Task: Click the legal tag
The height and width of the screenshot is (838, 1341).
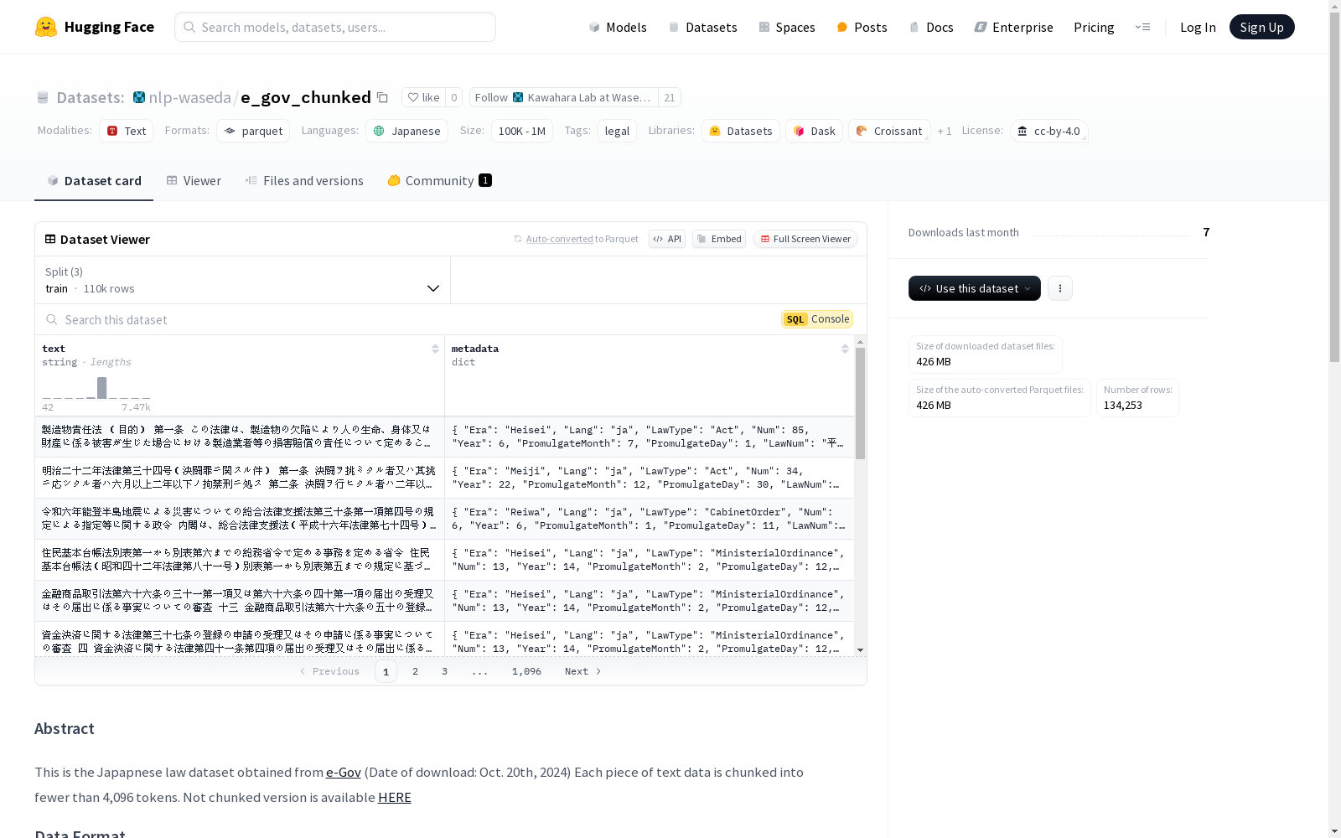Action: pos(617,131)
